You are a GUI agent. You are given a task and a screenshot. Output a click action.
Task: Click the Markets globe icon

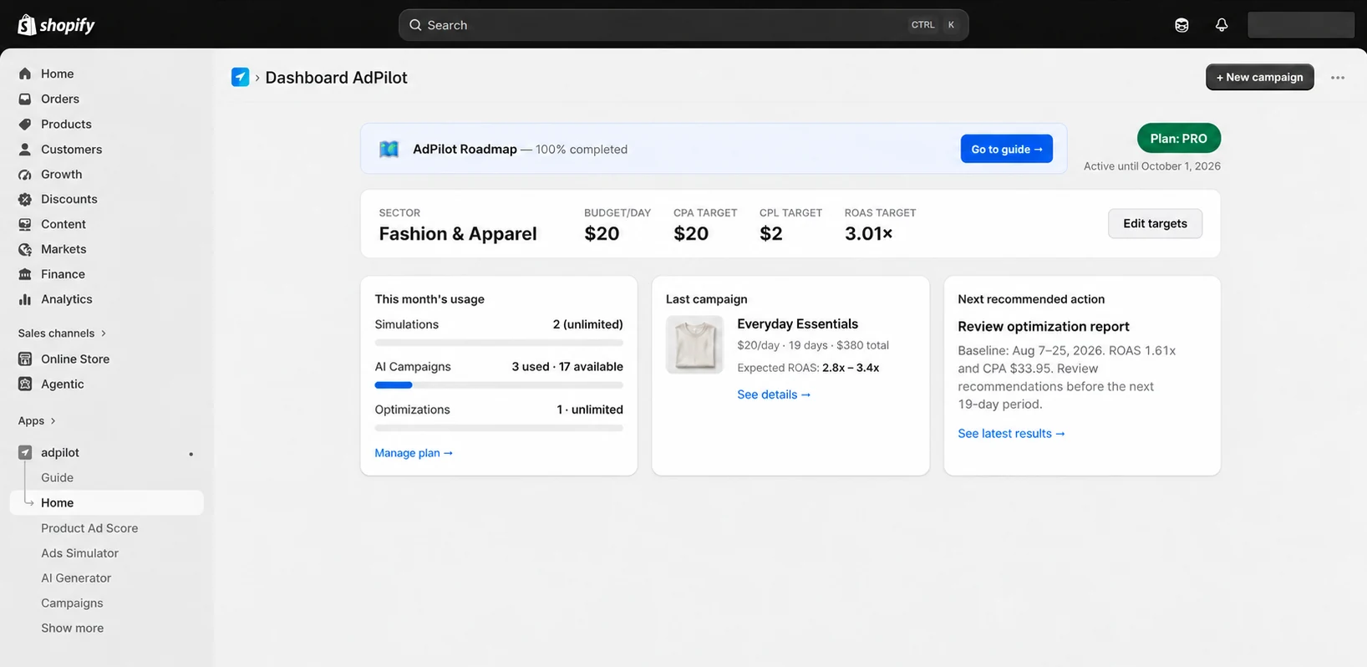click(25, 249)
